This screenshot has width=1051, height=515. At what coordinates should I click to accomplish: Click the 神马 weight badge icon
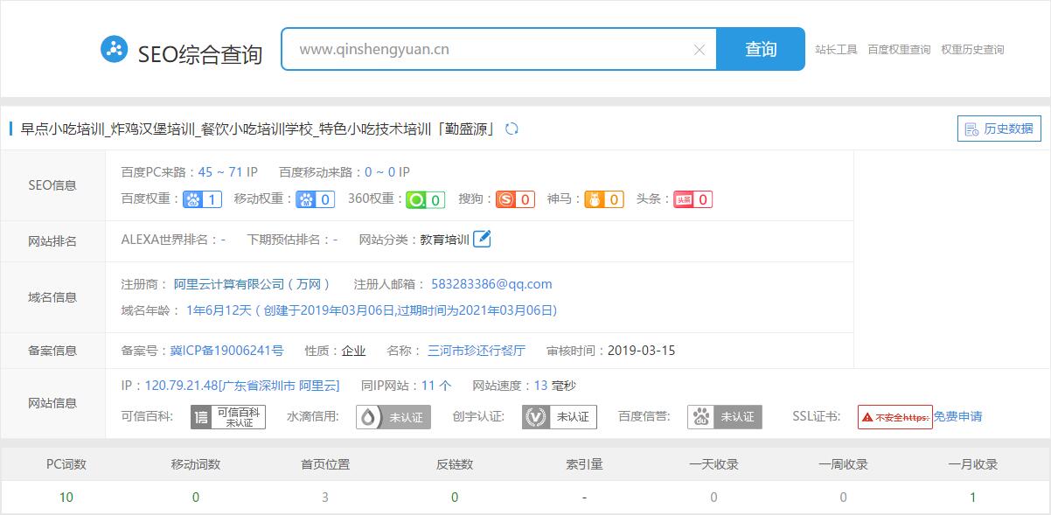coord(603,199)
